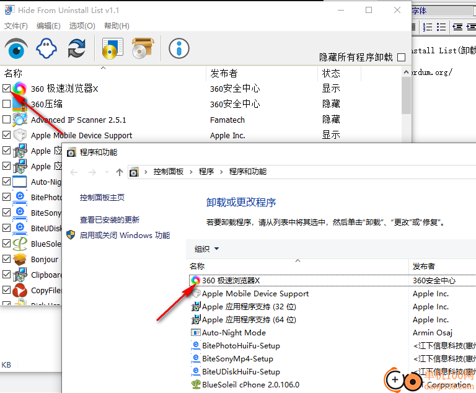Screen dimensions: 476x393
Task: Click BlueSoleil cPhone icon in 程序和功能 list
Action: tap(196, 384)
